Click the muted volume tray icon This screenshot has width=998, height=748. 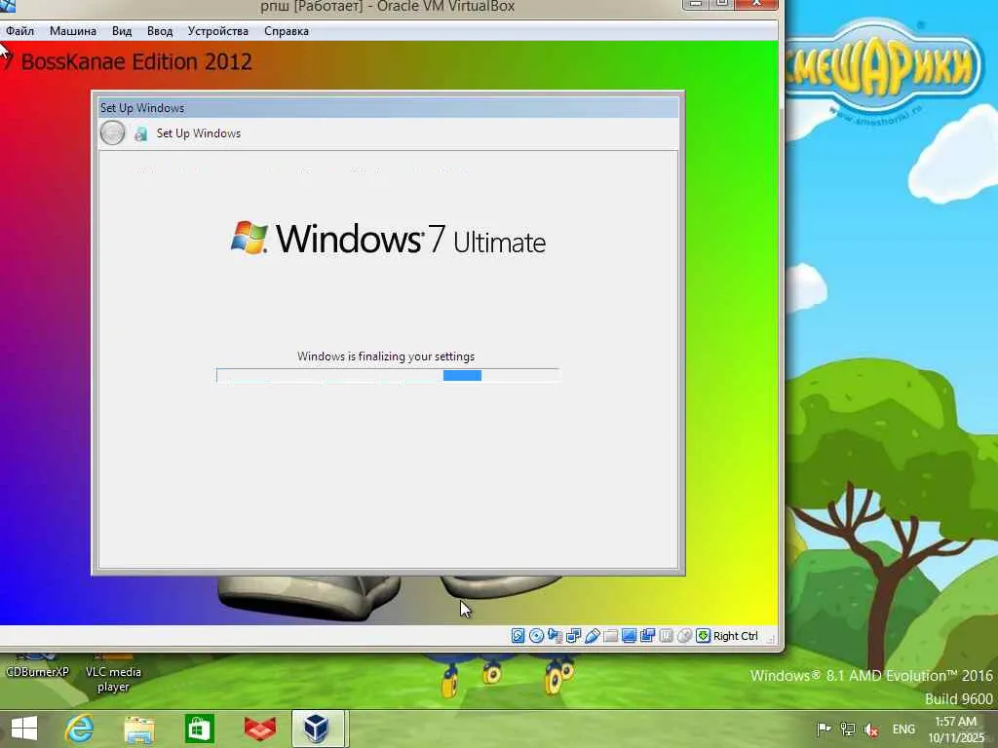pyautogui.click(x=871, y=729)
